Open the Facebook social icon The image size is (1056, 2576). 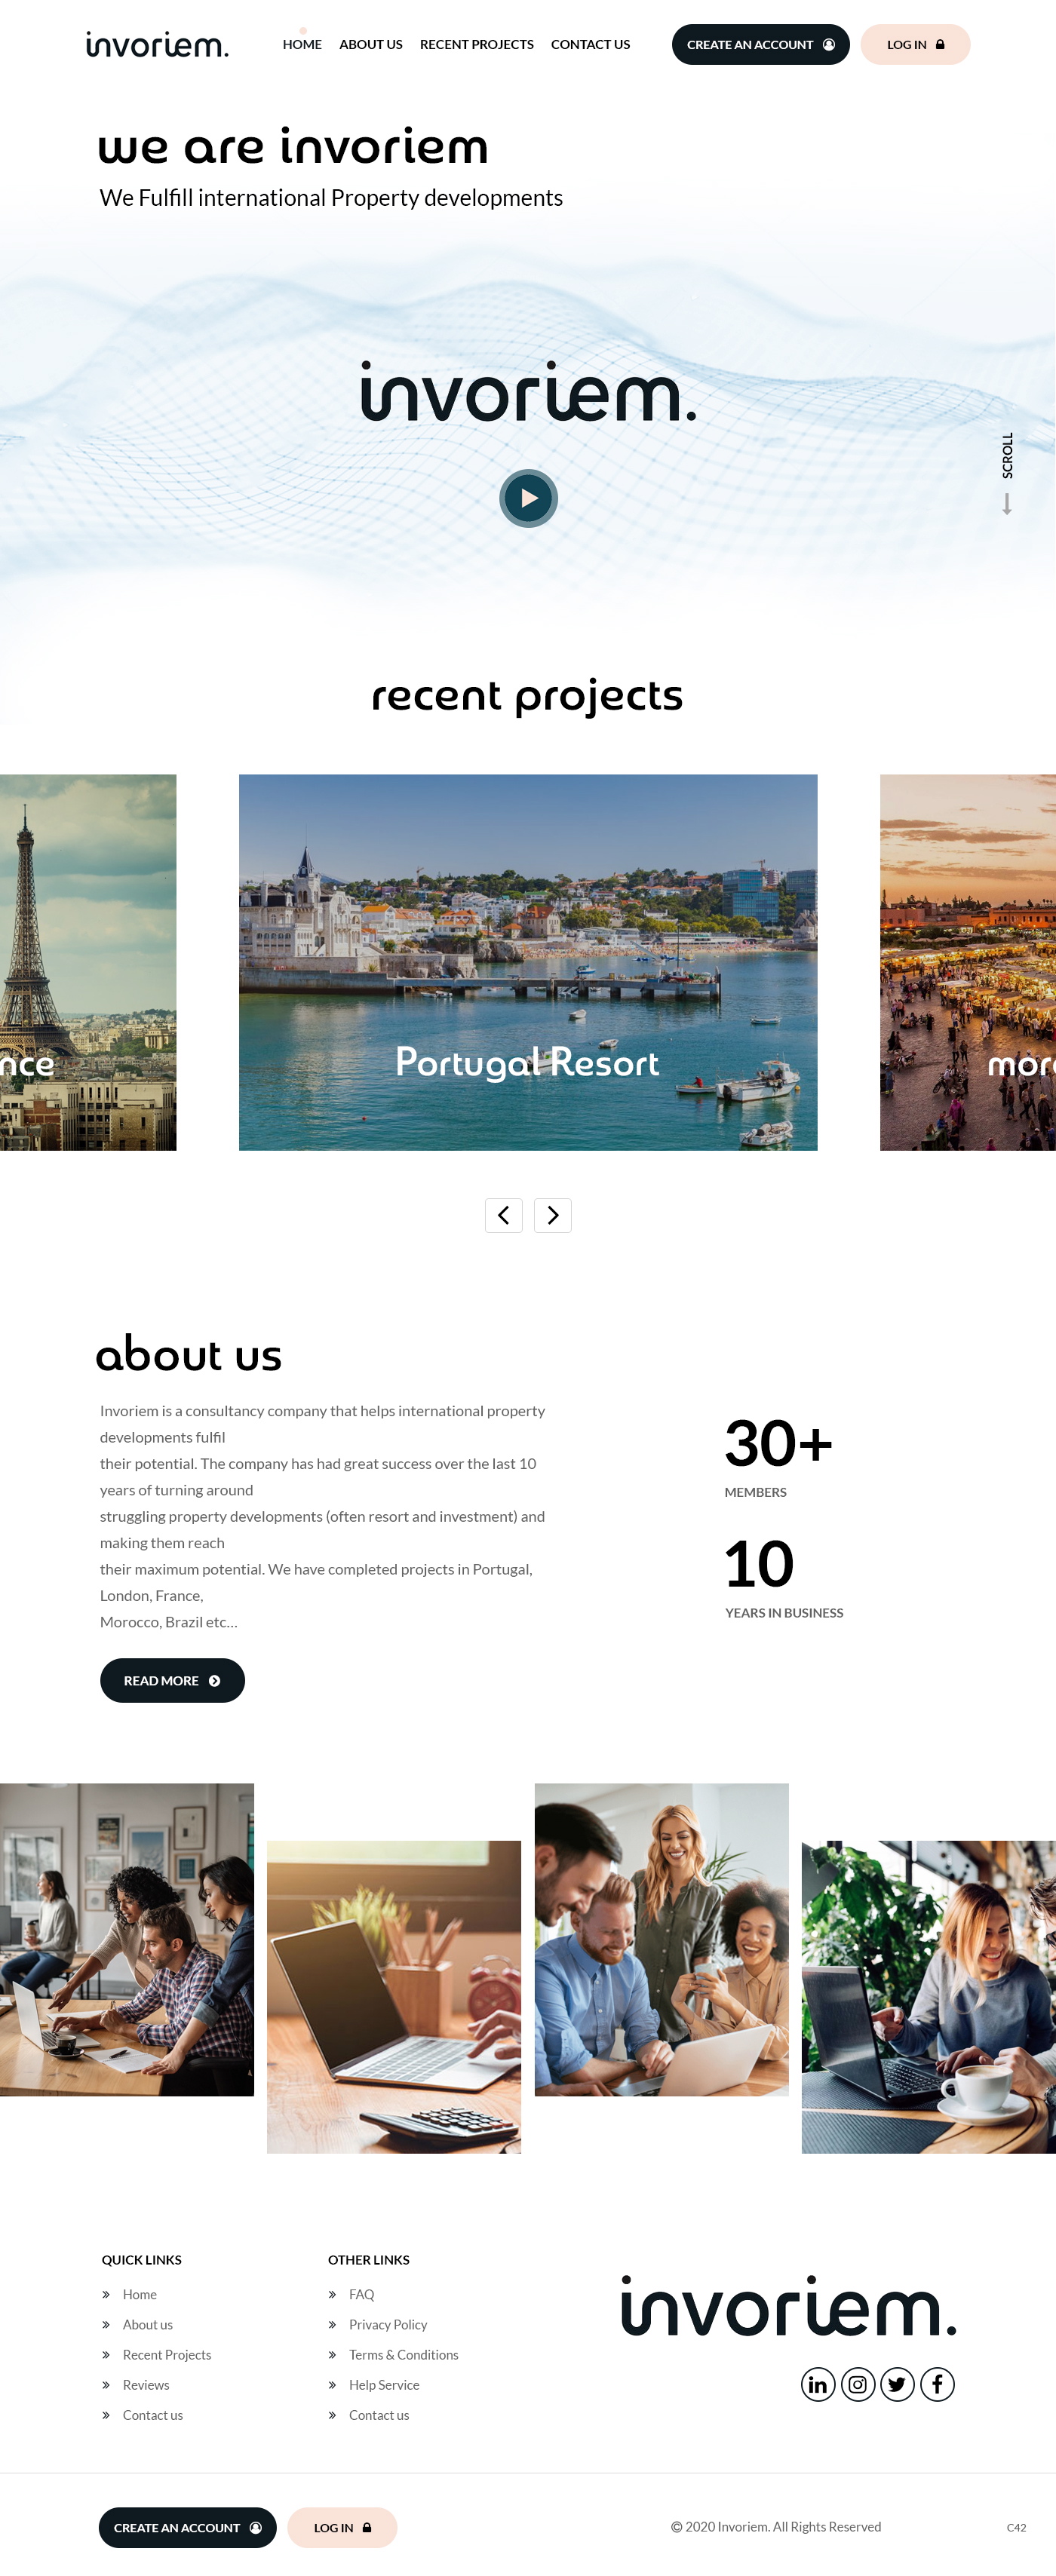937,2385
